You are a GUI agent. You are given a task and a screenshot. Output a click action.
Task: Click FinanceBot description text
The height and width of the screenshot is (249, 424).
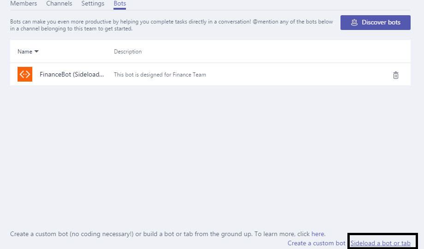click(160, 75)
